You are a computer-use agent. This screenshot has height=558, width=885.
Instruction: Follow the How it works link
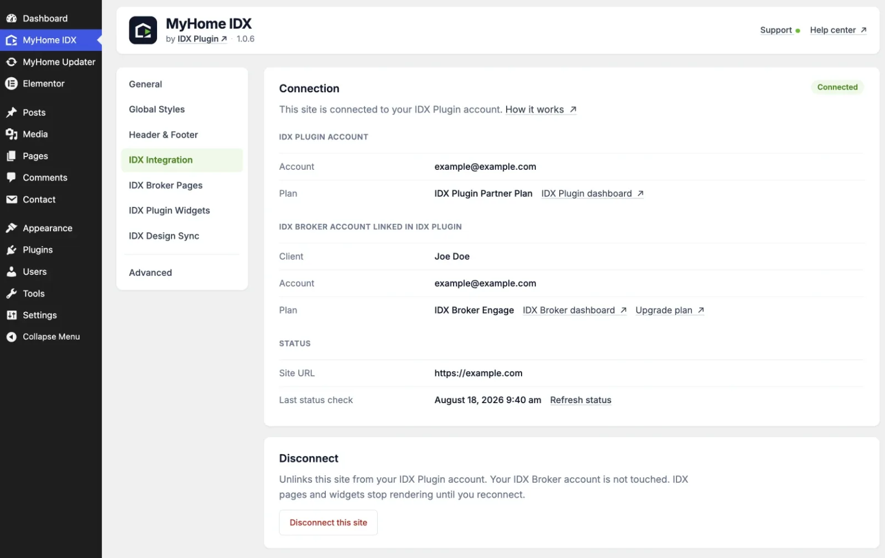point(541,109)
